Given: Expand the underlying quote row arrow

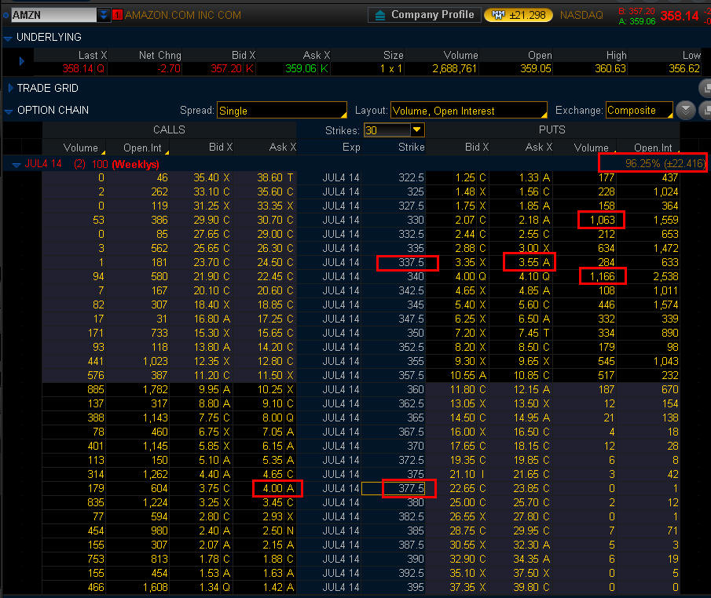Looking at the screenshot, I should coord(21,61).
